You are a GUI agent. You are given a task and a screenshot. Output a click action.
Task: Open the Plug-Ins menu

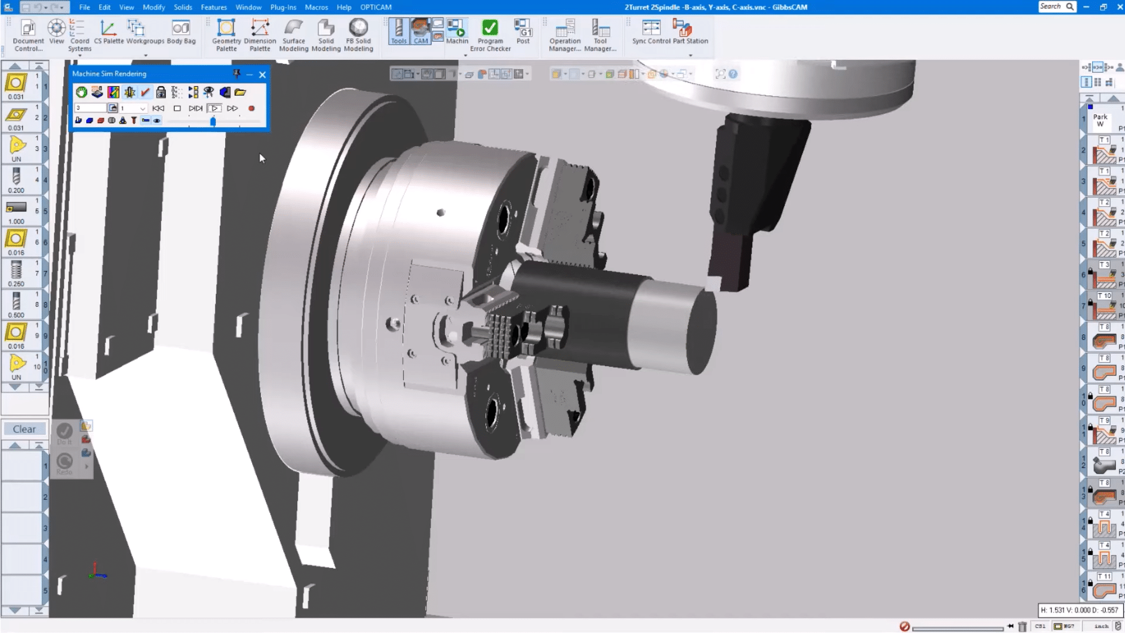283,7
